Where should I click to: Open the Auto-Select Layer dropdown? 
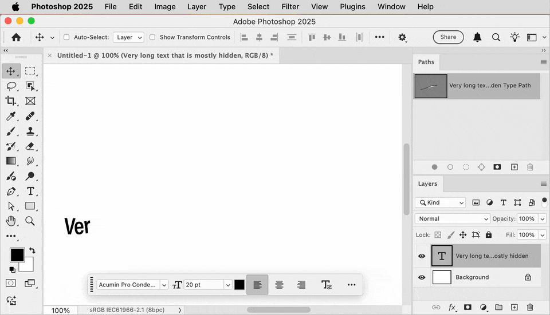[x=128, y=37]
